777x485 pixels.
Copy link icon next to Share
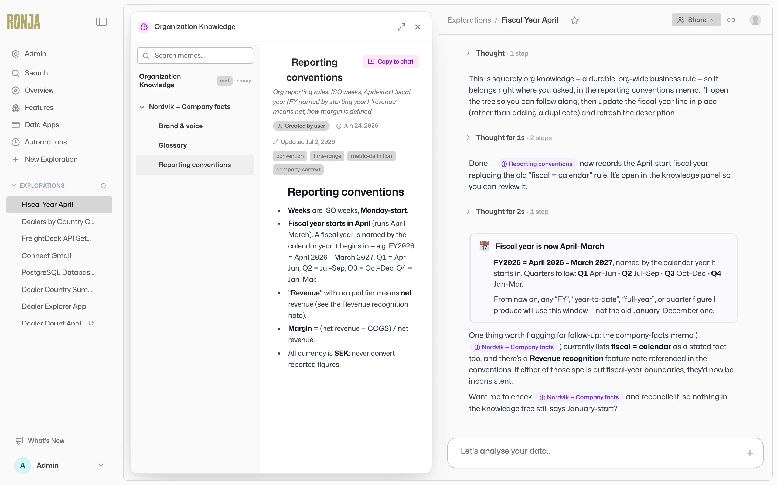[x=731, y=20]
